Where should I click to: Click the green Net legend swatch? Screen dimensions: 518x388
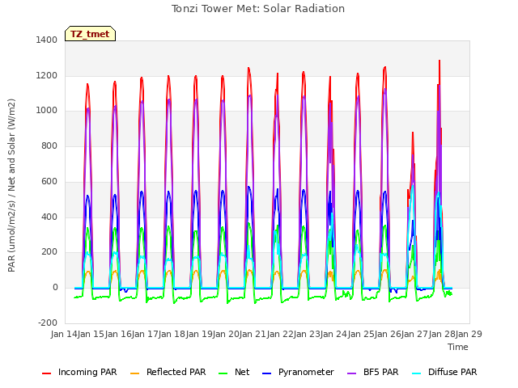[x=223, y=373]
